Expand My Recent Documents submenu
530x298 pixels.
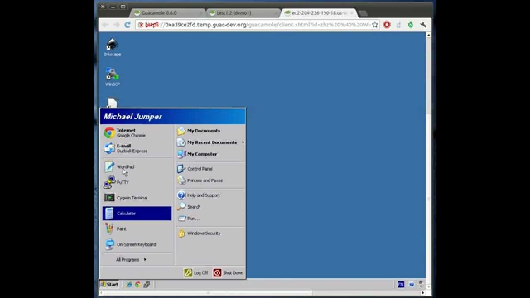point(210,142)
